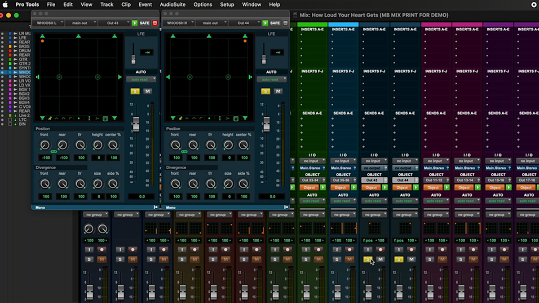
Task: Open the AudioSuite menu
Action: pos(173,4)
